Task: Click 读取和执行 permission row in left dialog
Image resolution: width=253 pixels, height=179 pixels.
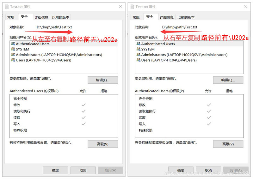Action: [x=64, y=111]
